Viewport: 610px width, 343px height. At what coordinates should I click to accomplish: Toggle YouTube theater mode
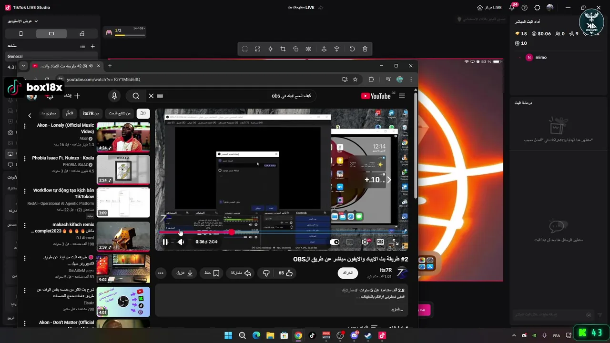tap(380, 242)
